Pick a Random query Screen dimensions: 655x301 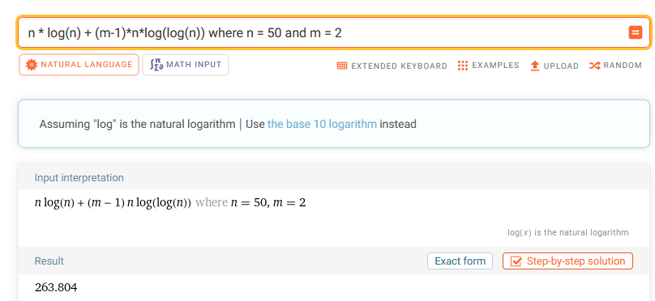coord(616,66)
